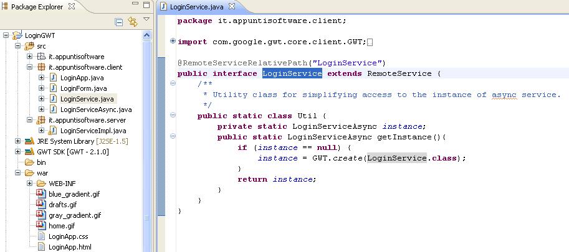Click the home.gif image icon
Viewport: 569px width, 252px height.
[x=41, y=225]
